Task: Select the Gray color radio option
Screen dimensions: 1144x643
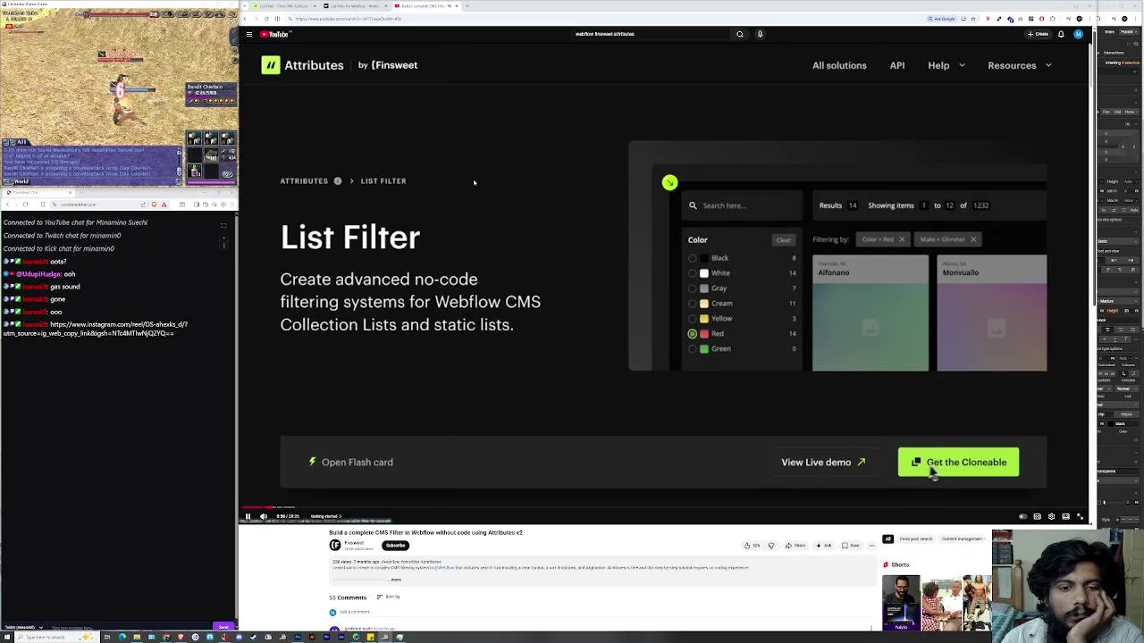Action: [693, 288]
